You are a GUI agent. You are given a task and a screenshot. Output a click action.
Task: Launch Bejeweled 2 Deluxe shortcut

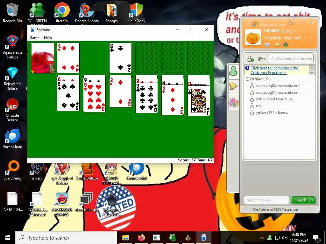point(12,47)
